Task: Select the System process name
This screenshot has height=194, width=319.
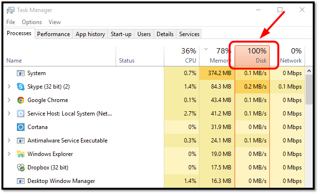Action: coord(37,73)
